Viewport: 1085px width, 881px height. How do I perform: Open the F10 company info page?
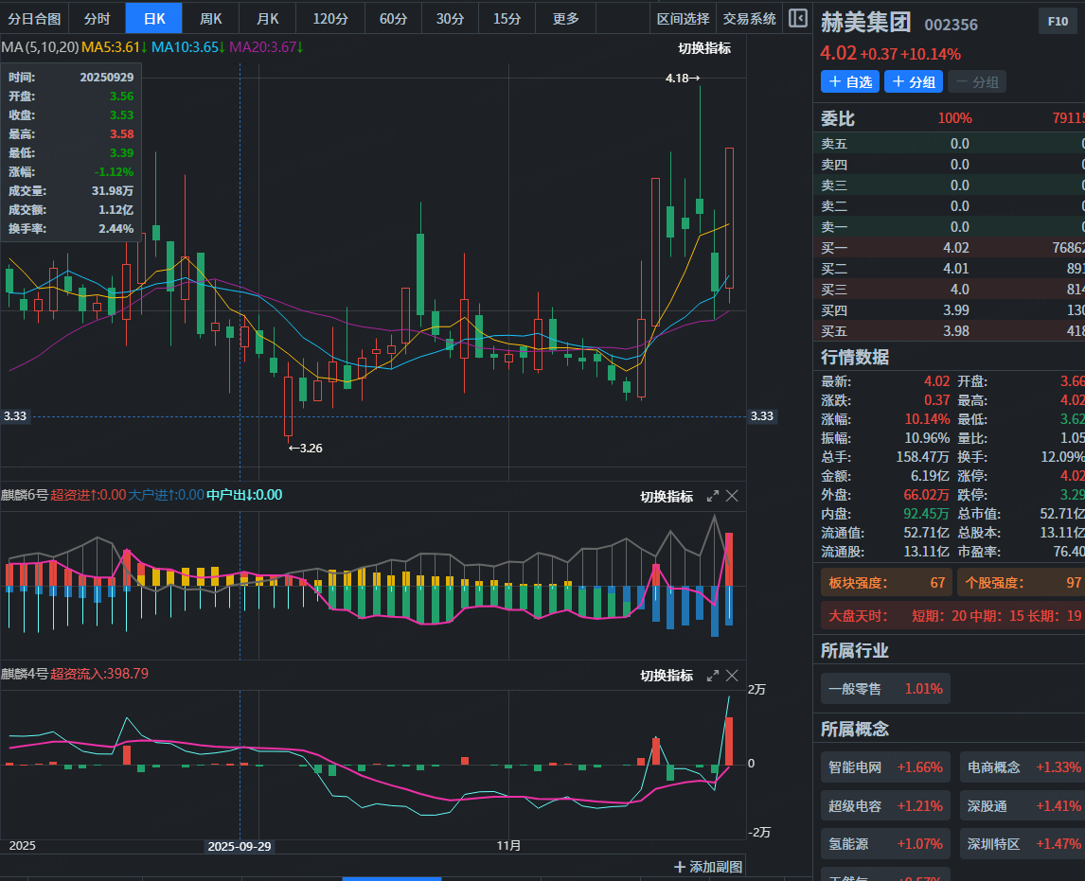[1058, 21]
